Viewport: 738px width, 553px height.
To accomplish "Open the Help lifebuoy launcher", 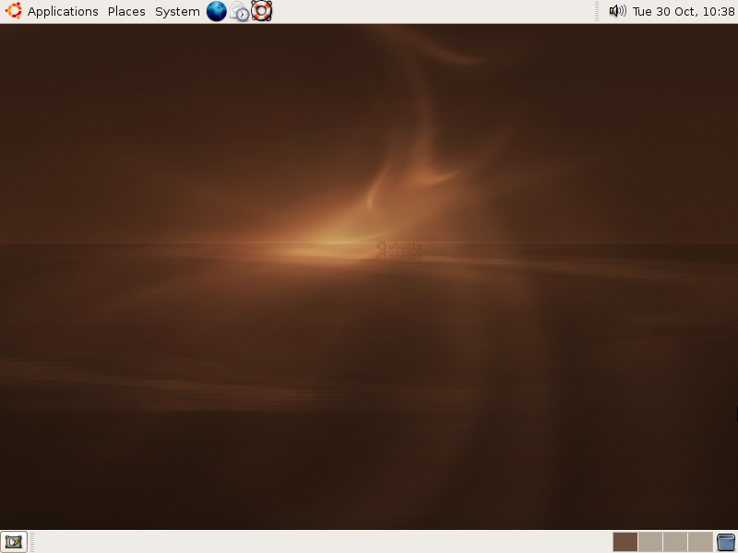I will [261, 11].
